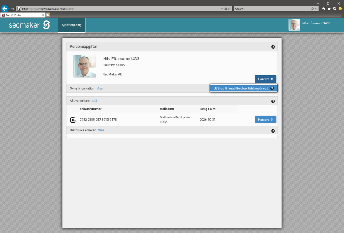Open favorites star icon
The image size is (344, 233).
click(329, 9)
